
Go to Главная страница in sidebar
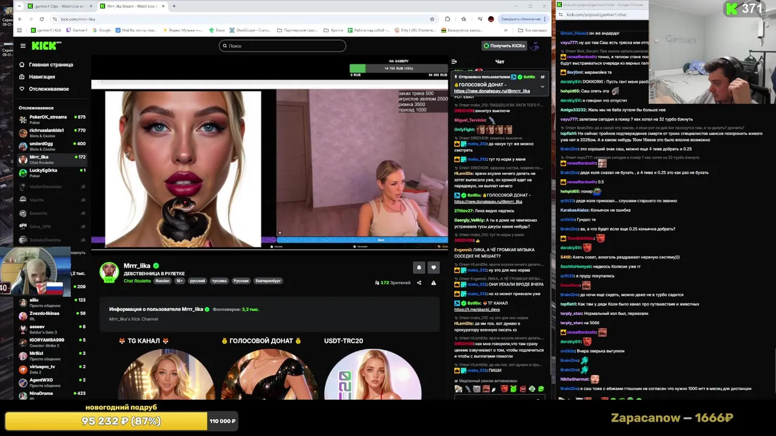(46, 64)
